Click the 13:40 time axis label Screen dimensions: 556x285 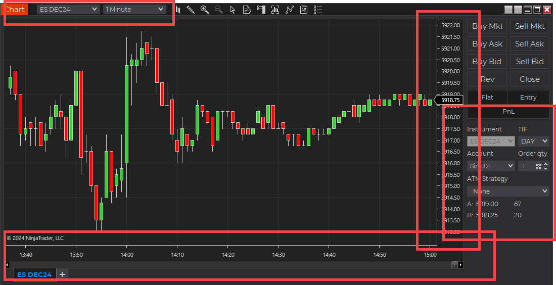tap(26, 255)
